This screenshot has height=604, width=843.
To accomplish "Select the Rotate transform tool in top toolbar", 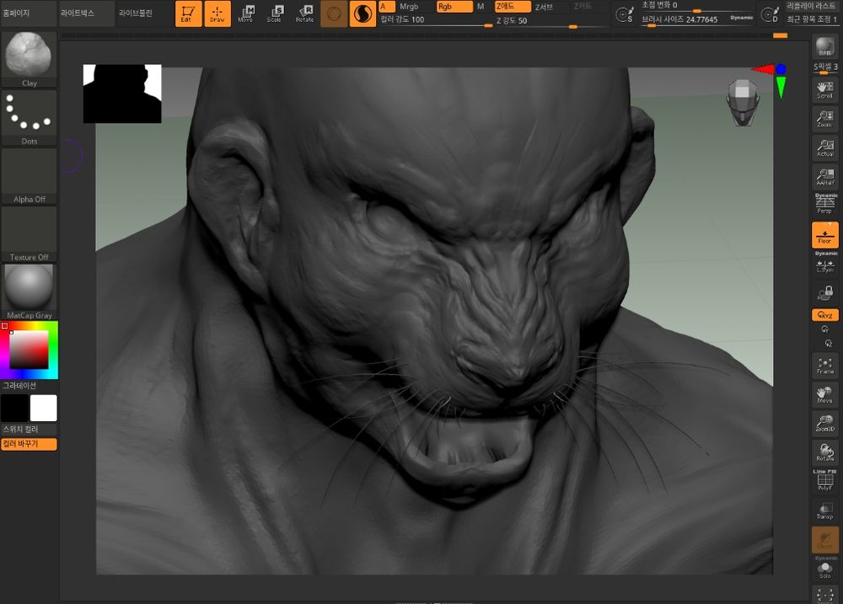I will coord(304,13).
